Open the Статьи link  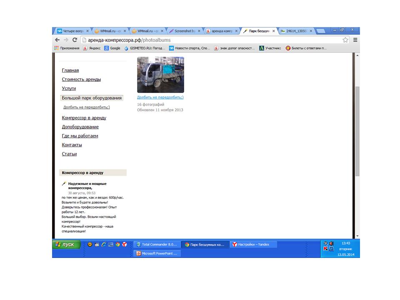pyautogui.click(x=69, y=154)
